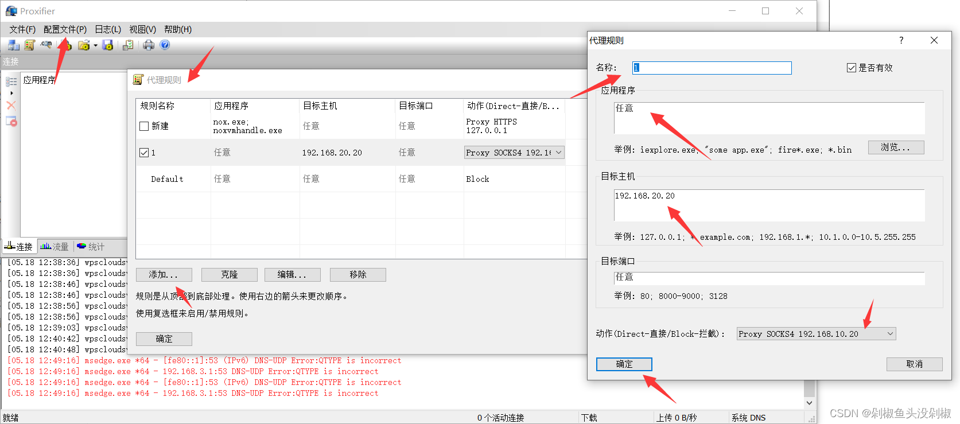Open the Proxy SOCKS4 action dropdown in rule row 1

[x=514, y=153]
